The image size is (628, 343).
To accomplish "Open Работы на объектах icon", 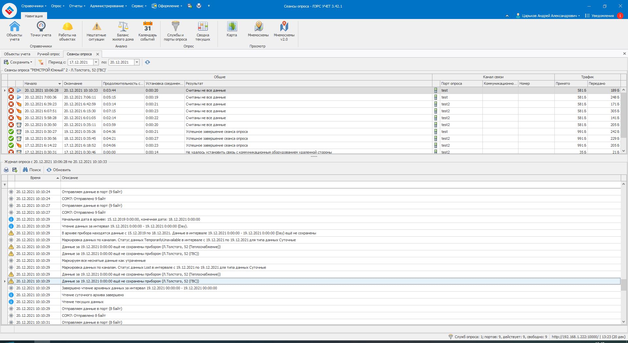I will point(67,31).
